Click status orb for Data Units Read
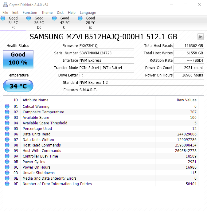The image size is (207, 211). pos(7,134)
